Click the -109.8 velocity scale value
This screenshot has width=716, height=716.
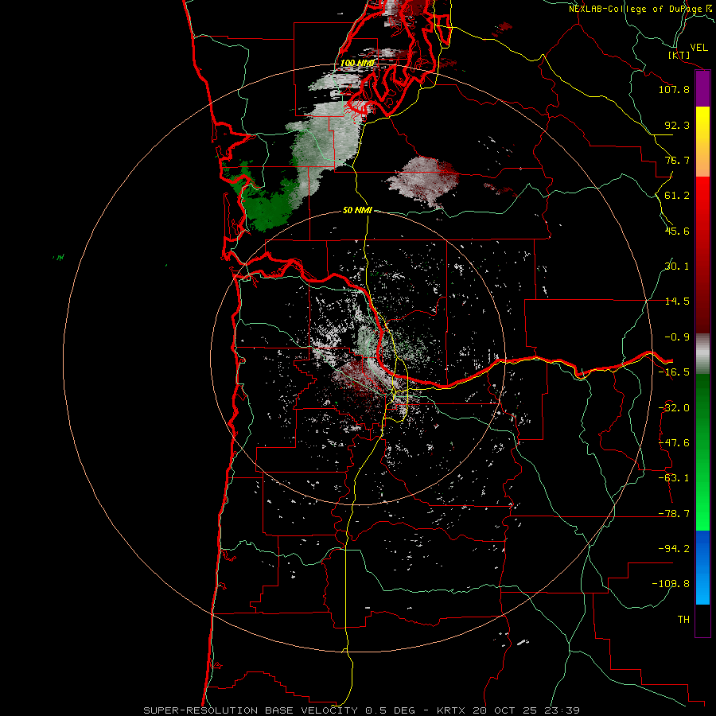(x=671, y=584)
